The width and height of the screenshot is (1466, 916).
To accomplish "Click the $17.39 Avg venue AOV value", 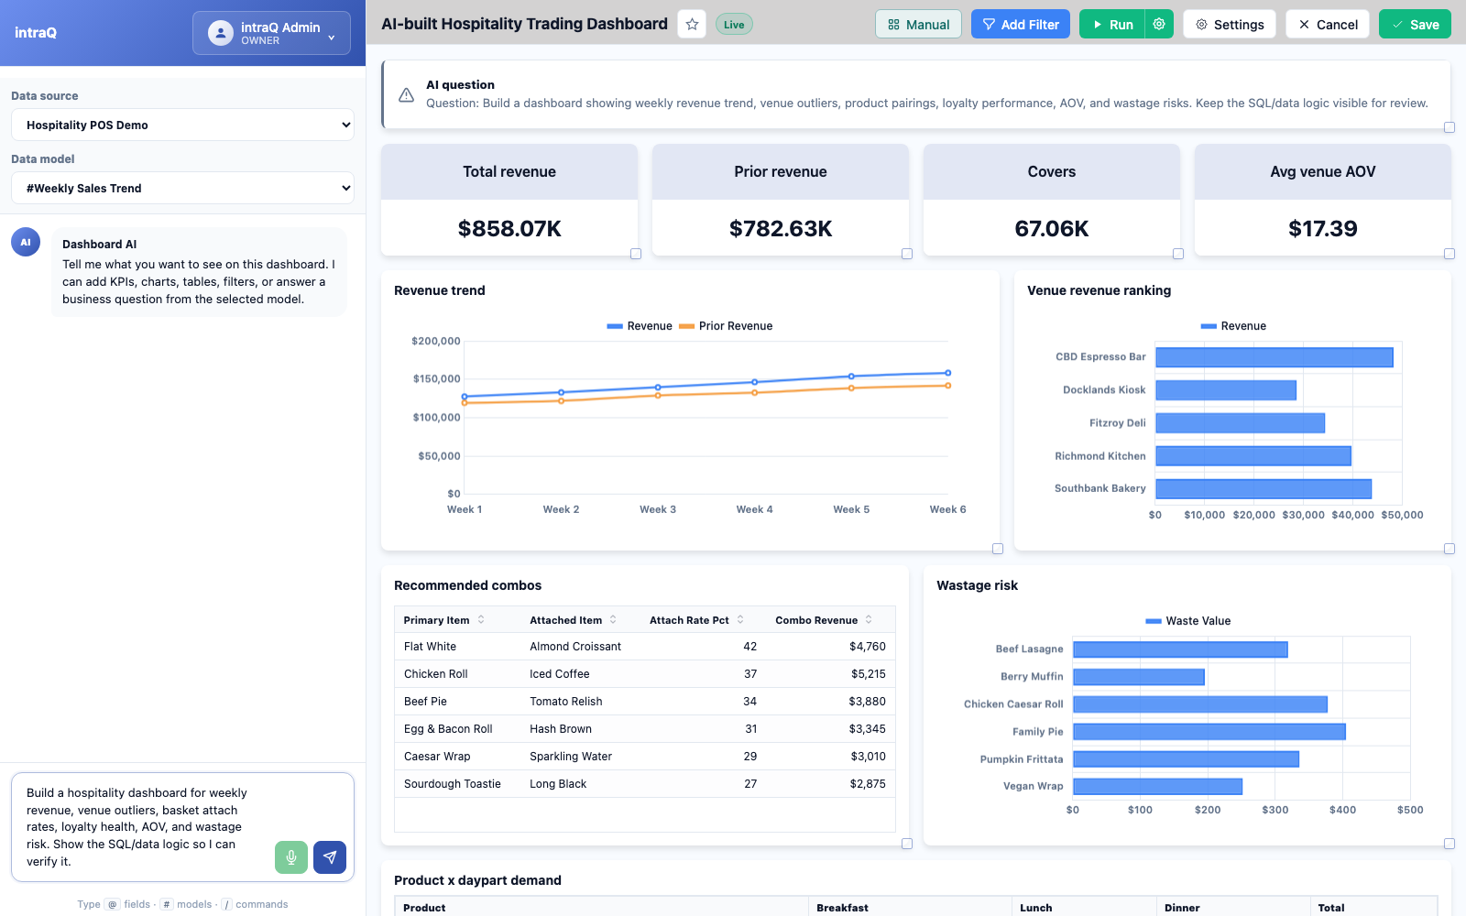I will point(1323,228).
